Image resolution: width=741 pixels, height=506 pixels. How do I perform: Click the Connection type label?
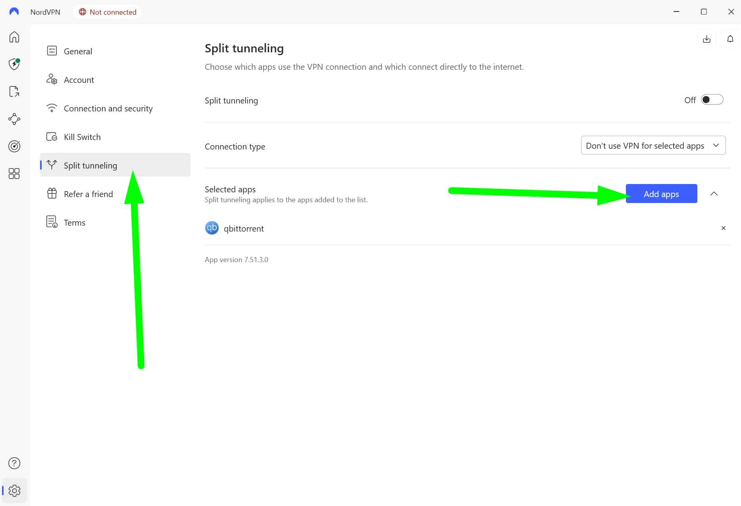coord(235,146)
